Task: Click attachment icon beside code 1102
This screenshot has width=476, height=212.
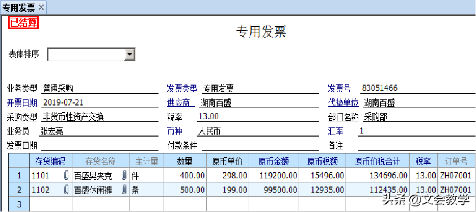Action: 66,190
